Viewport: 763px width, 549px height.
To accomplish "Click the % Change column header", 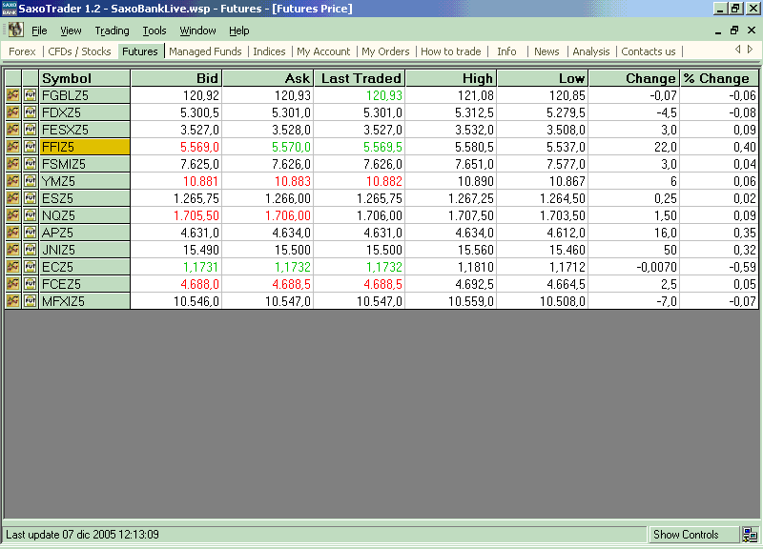I will tap(719, 78).
